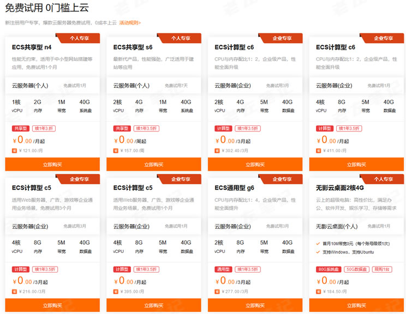Open the 无影云桌面2核4G title
This screenshot has height=314, width=406.
pos(340,188)
